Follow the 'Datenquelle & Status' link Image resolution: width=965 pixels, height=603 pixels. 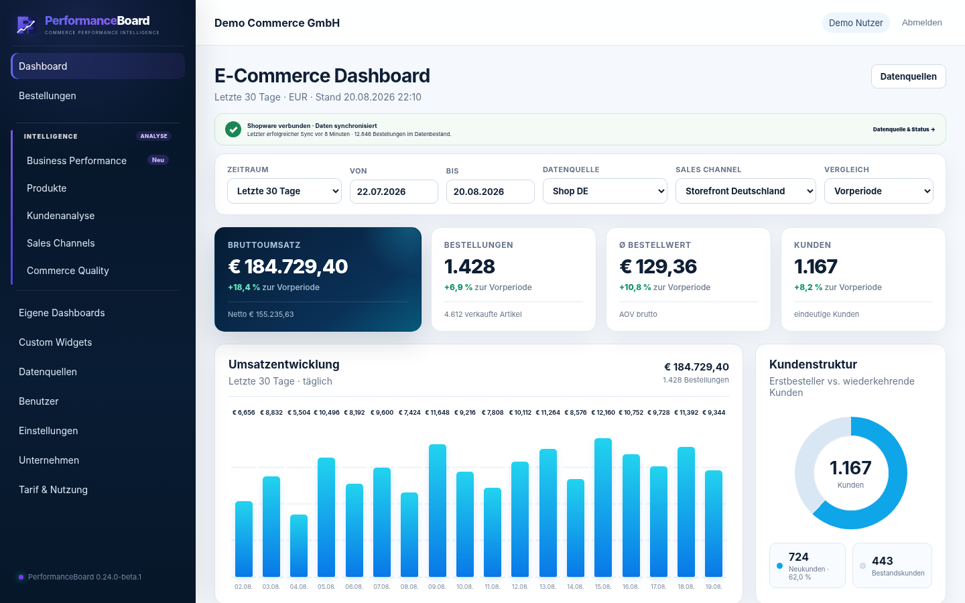click(904, 129)
